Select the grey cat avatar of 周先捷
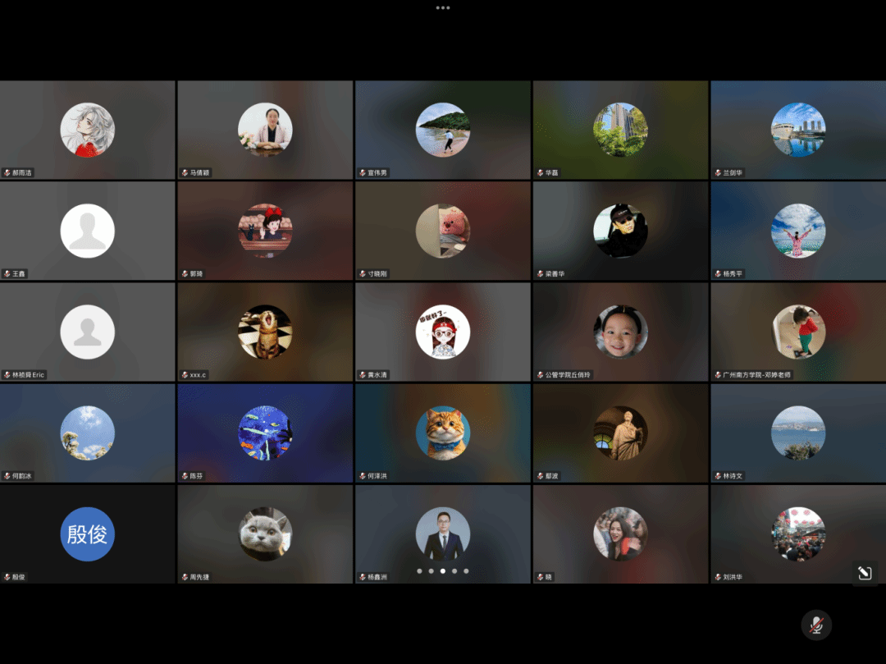The width and height of the screenshot is (886, 664). point(265,534)
